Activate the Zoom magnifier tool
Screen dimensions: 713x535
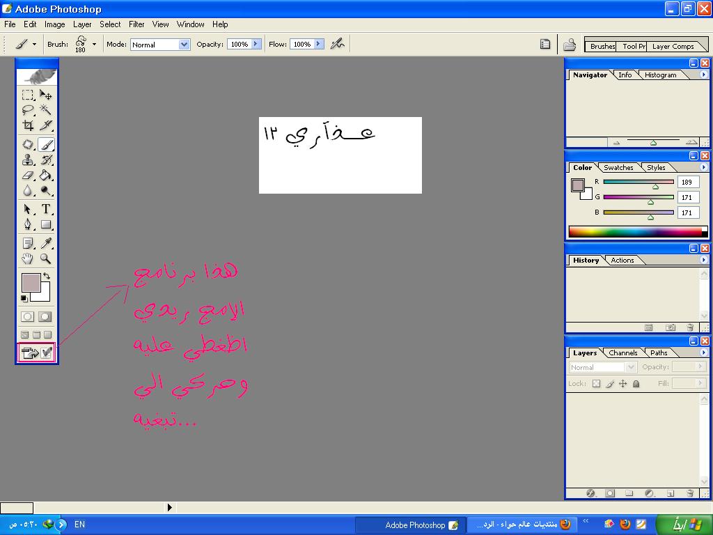(46, 259)
